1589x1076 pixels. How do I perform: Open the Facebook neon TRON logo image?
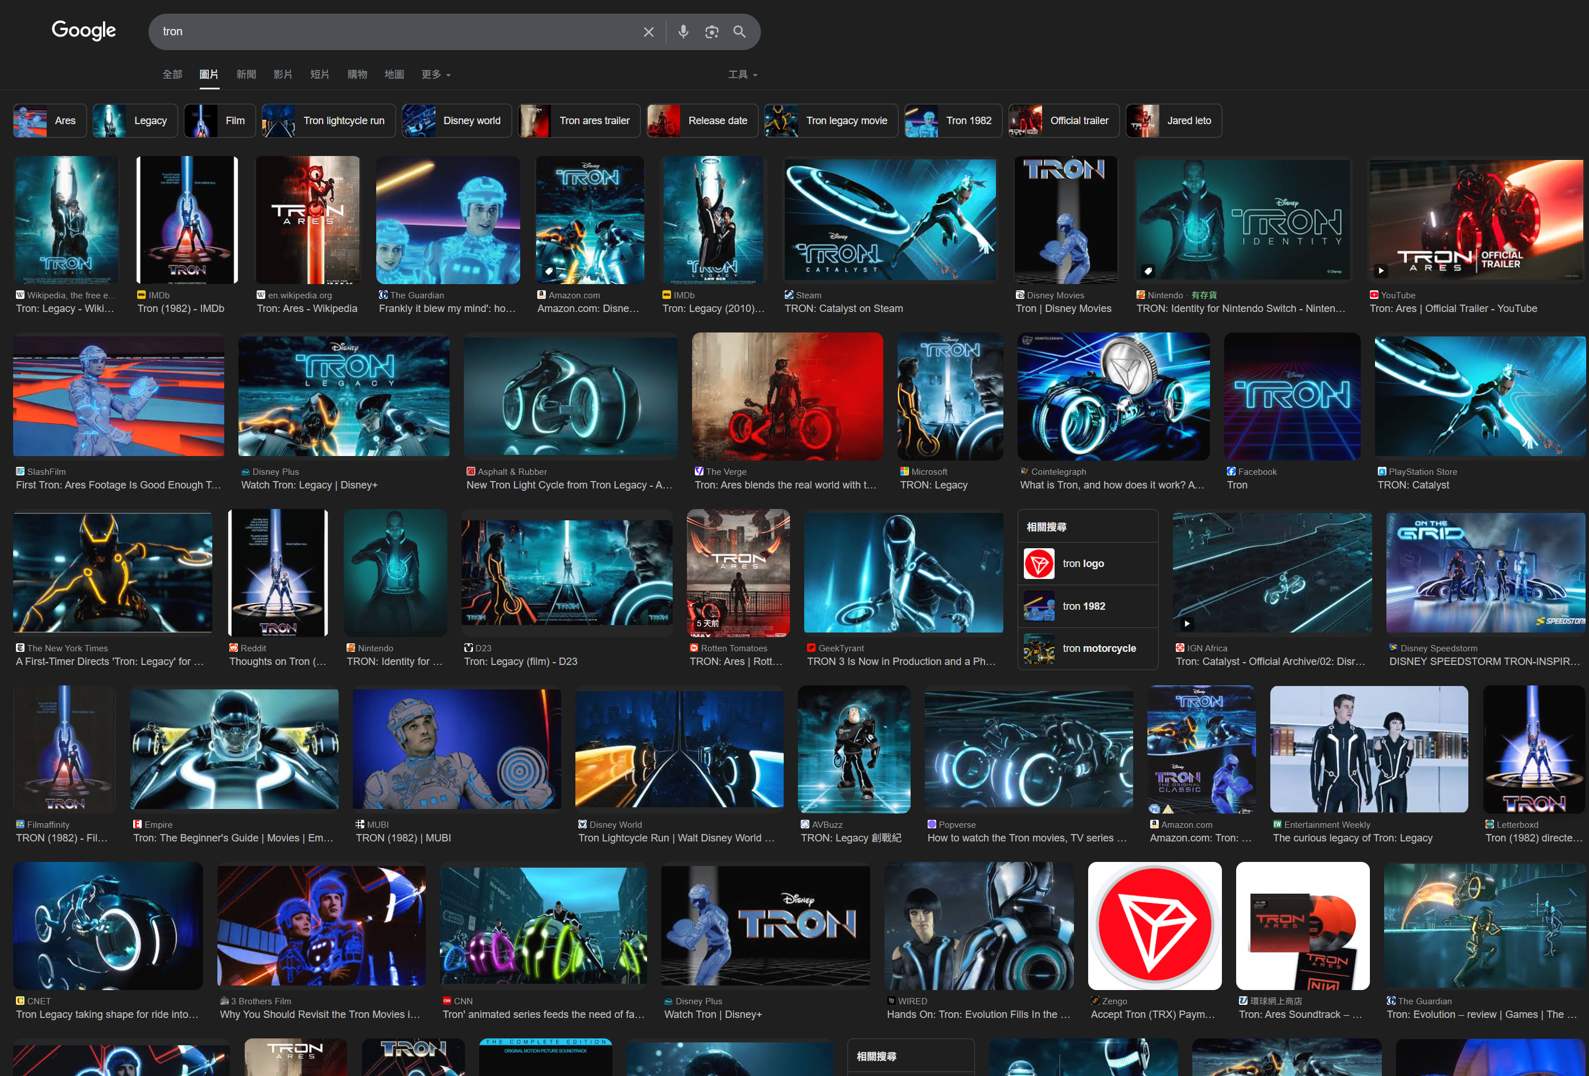pyautogui.click(x=1291, y=396)
